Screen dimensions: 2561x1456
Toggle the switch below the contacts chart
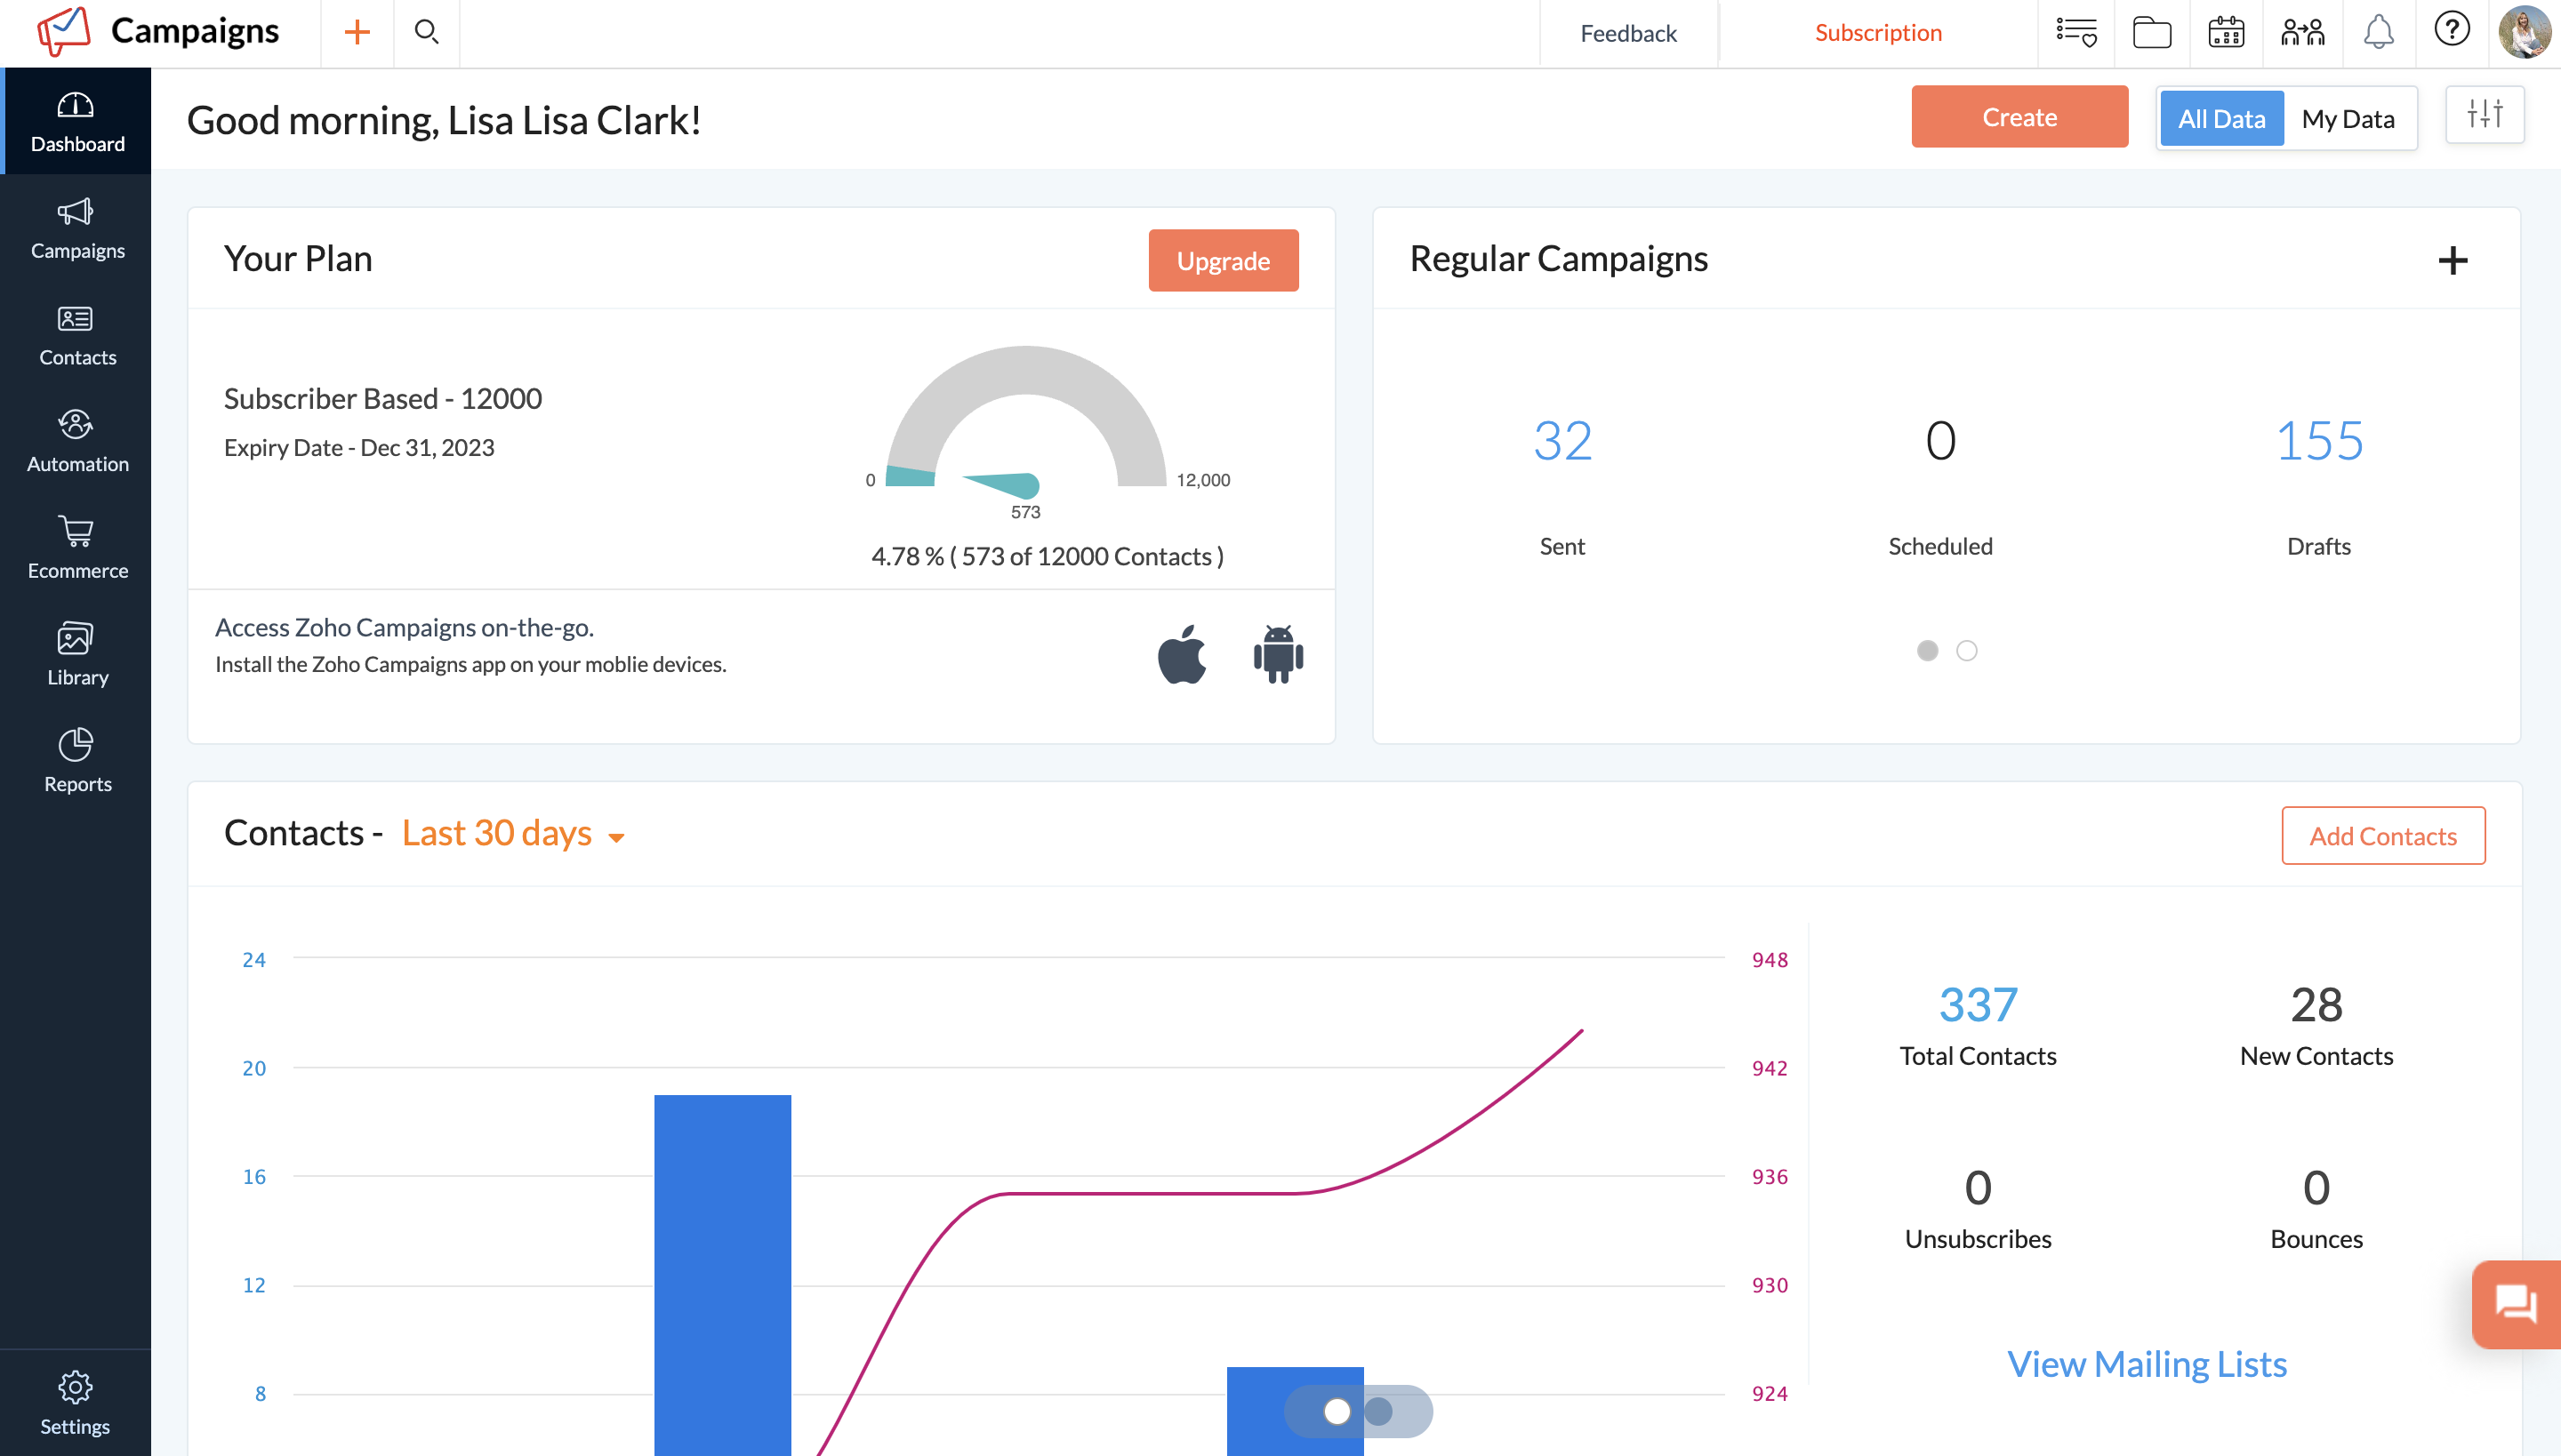[x=1359, y=1411]
